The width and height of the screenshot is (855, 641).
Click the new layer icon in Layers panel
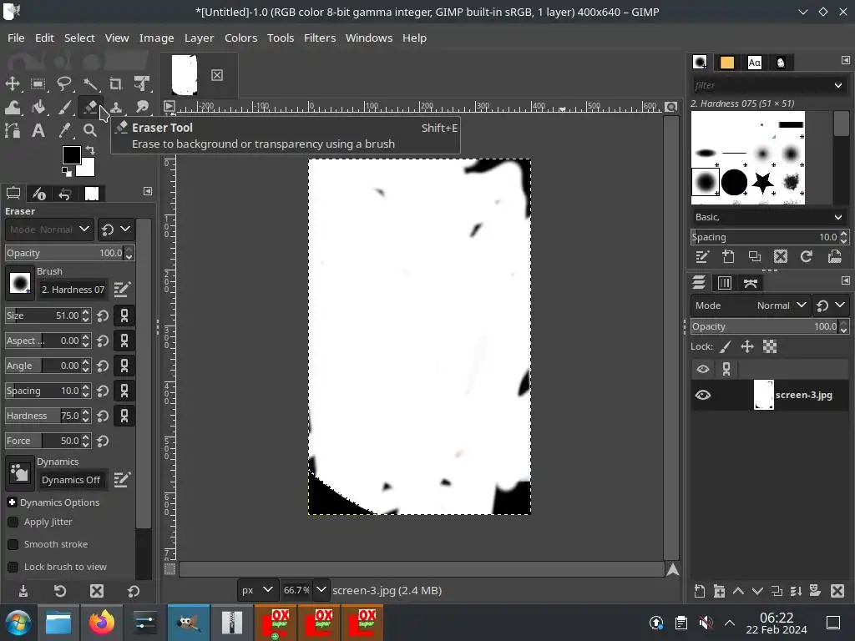pos(700,591)
